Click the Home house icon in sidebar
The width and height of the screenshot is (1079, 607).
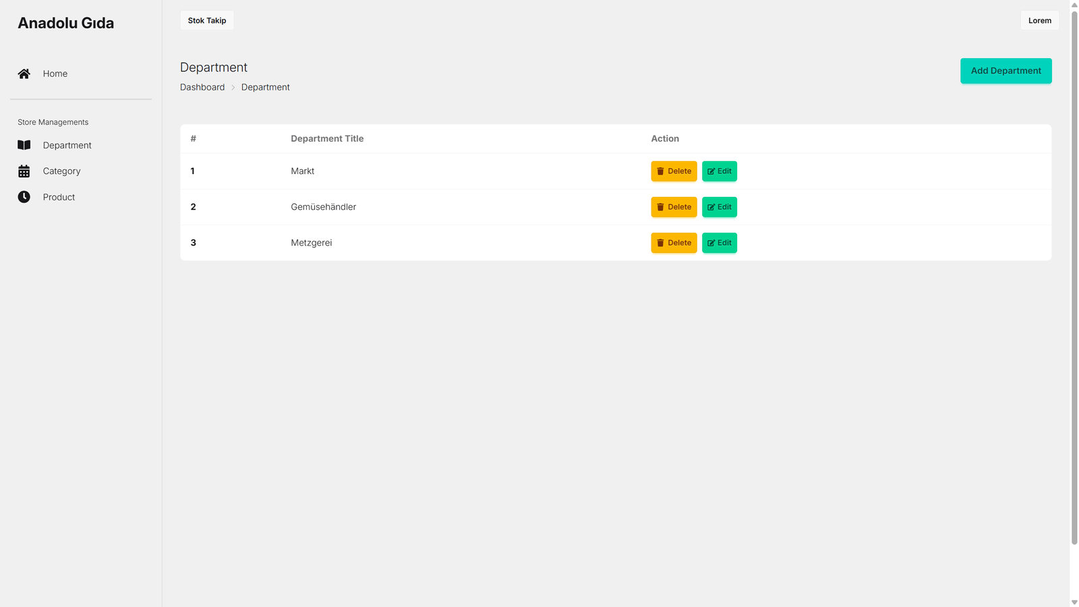click(24, 74)
